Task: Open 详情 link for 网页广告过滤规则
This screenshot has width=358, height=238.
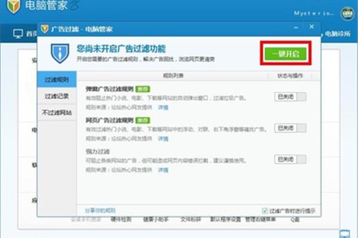Action: point(163,139)
